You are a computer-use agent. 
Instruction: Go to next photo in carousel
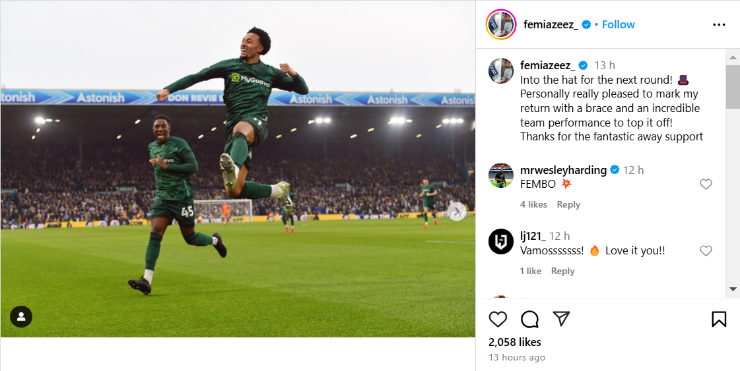click(x=456, y=212)
